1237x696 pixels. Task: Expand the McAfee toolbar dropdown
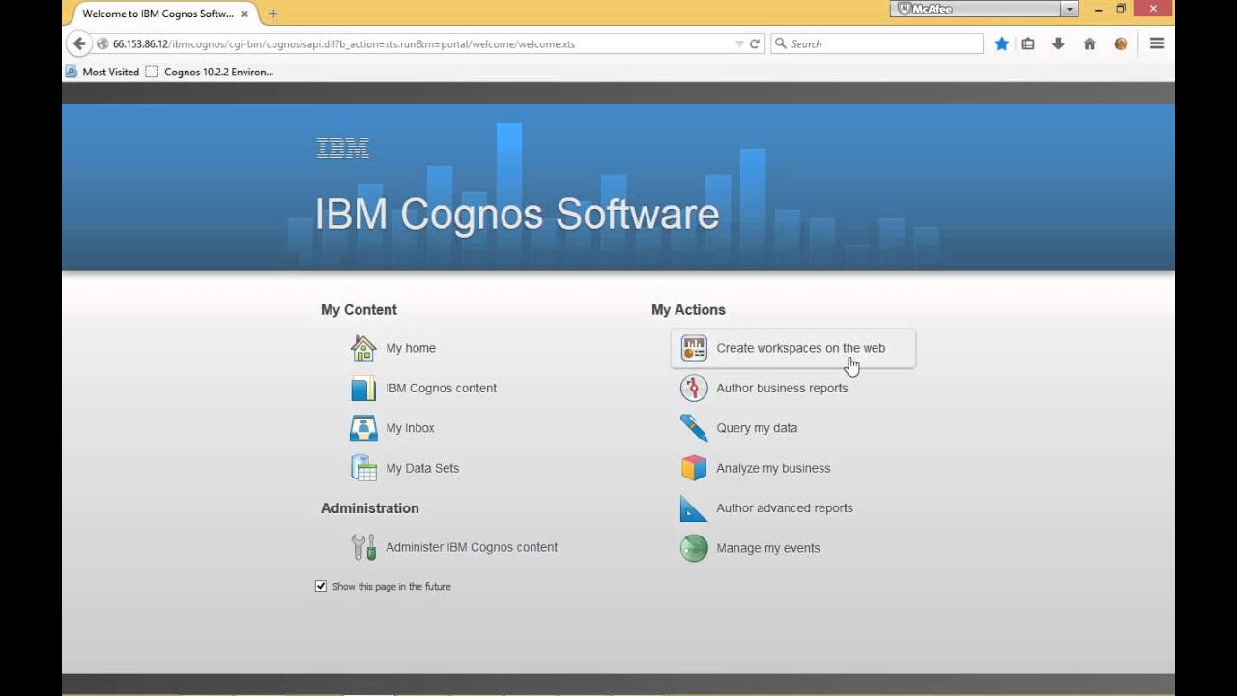[x=1069, y=9]
